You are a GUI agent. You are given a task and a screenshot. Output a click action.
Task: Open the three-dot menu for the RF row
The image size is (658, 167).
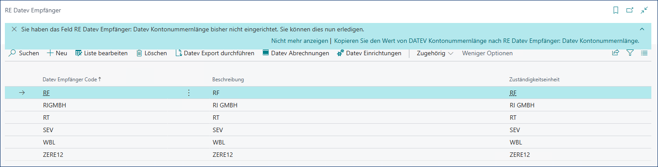[x=189, y=93]
